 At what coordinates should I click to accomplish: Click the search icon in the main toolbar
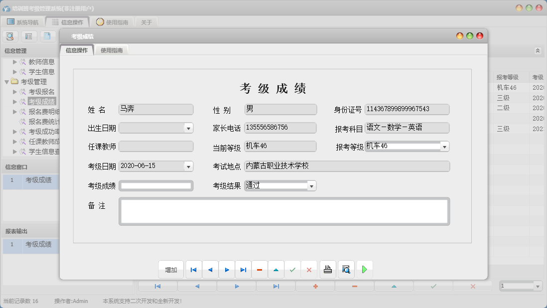click(x=10, y=36)
